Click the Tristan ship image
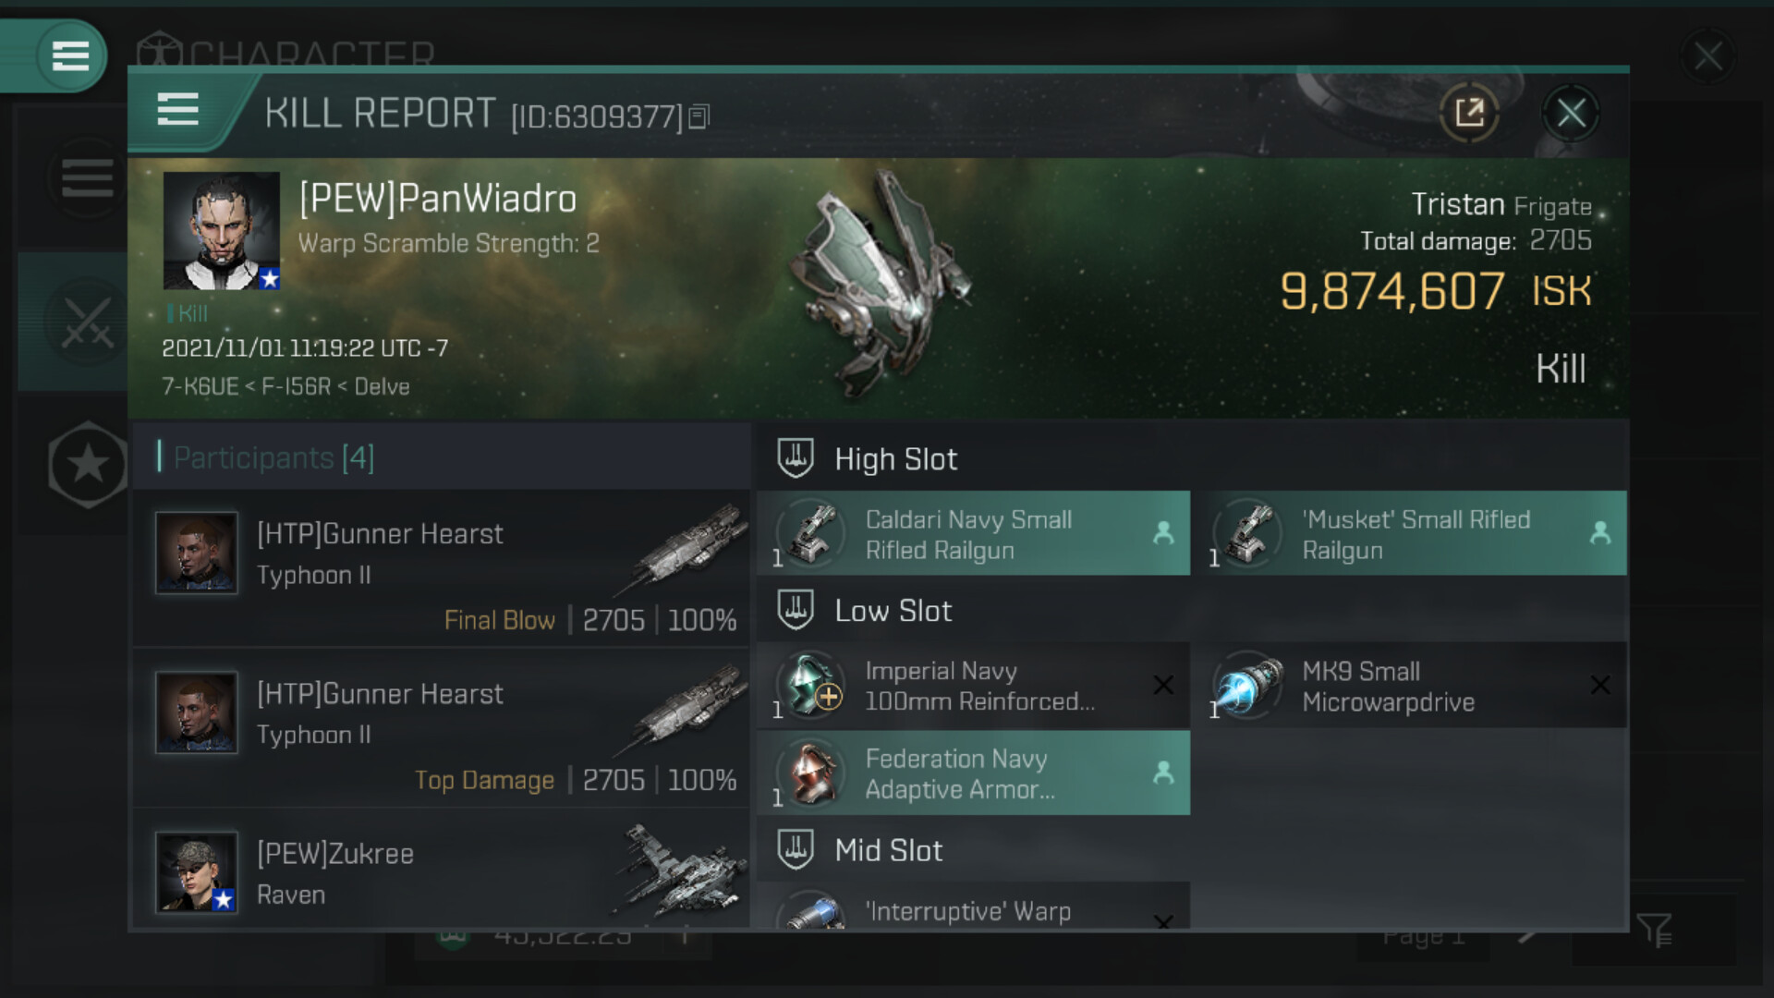The width and height of the screenshot is (1774, 998). pos(878,286)
